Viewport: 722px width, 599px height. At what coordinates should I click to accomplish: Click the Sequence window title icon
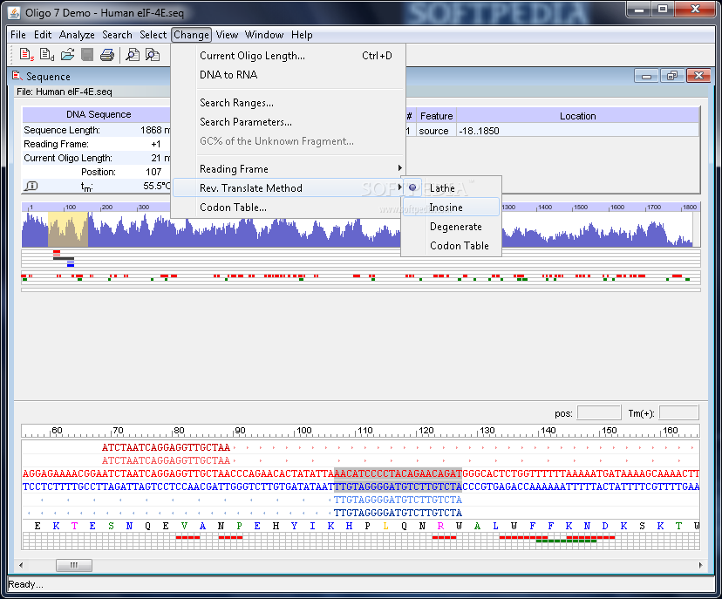click(x=17, y=76)
